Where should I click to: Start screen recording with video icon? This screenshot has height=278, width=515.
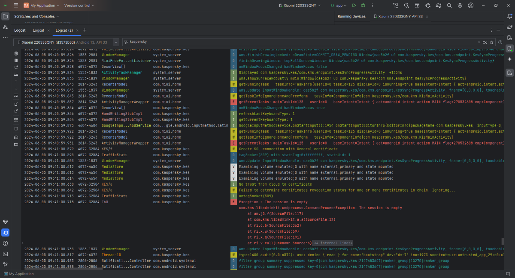tap(16, 145)
